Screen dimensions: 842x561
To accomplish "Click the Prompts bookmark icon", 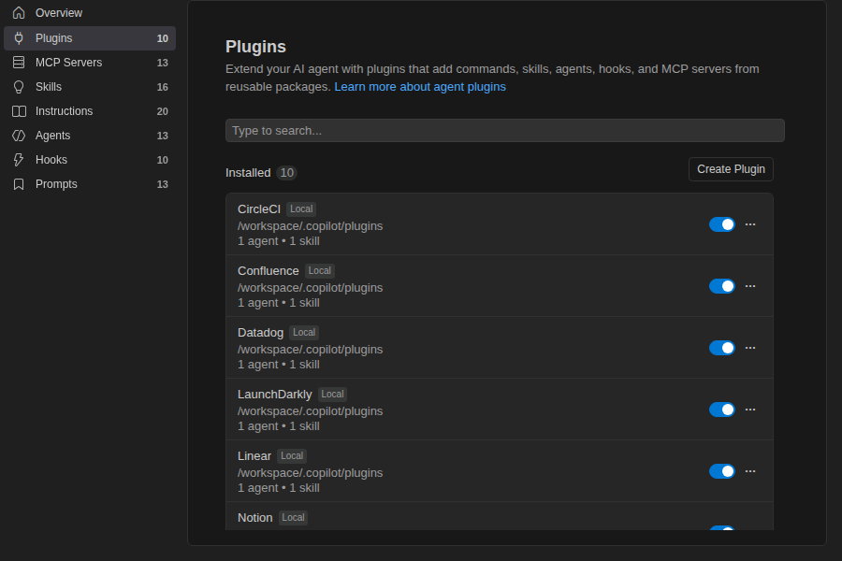I will [19, 184].
